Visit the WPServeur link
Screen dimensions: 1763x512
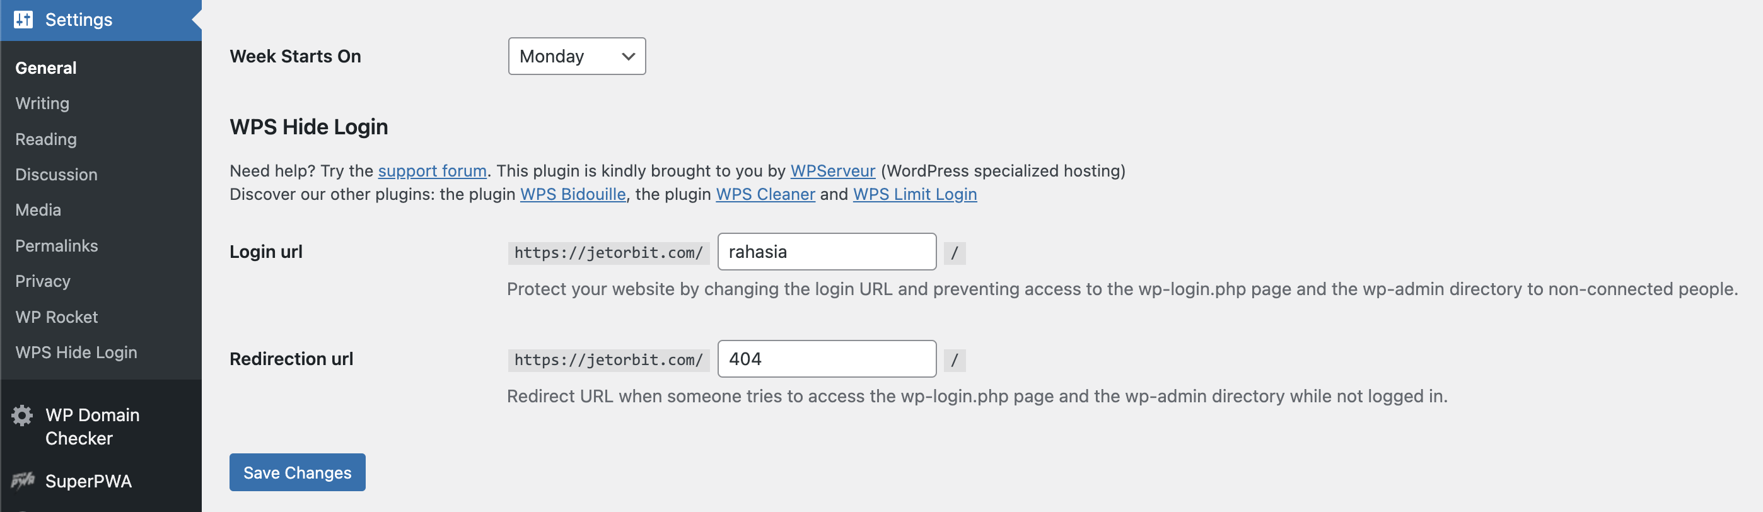coord(833,170)
